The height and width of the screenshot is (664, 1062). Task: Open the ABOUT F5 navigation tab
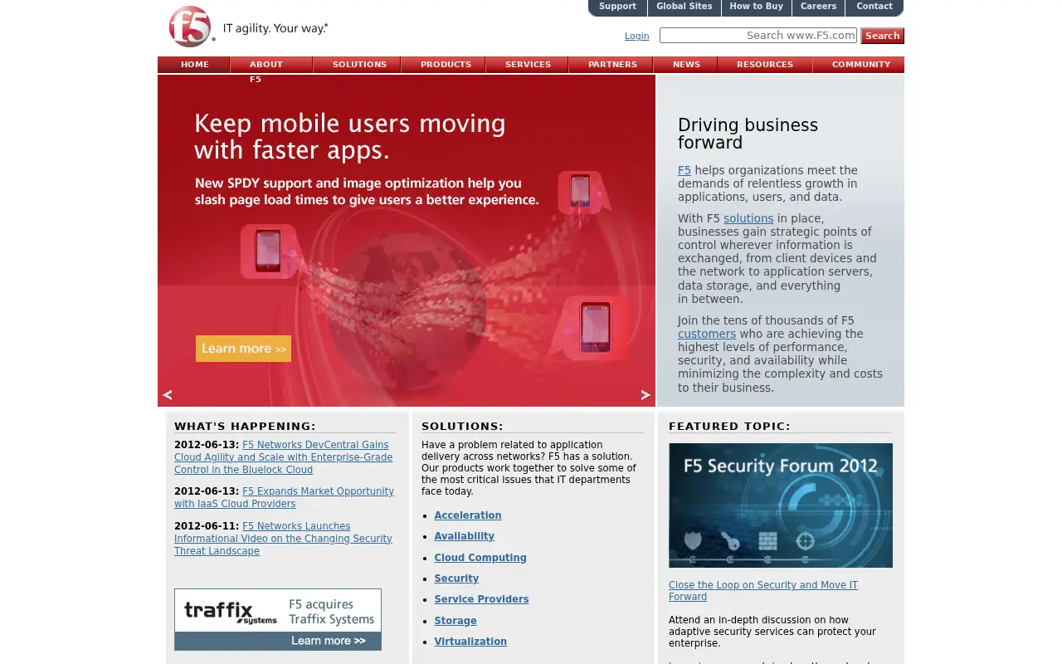[x=271, y=65]
